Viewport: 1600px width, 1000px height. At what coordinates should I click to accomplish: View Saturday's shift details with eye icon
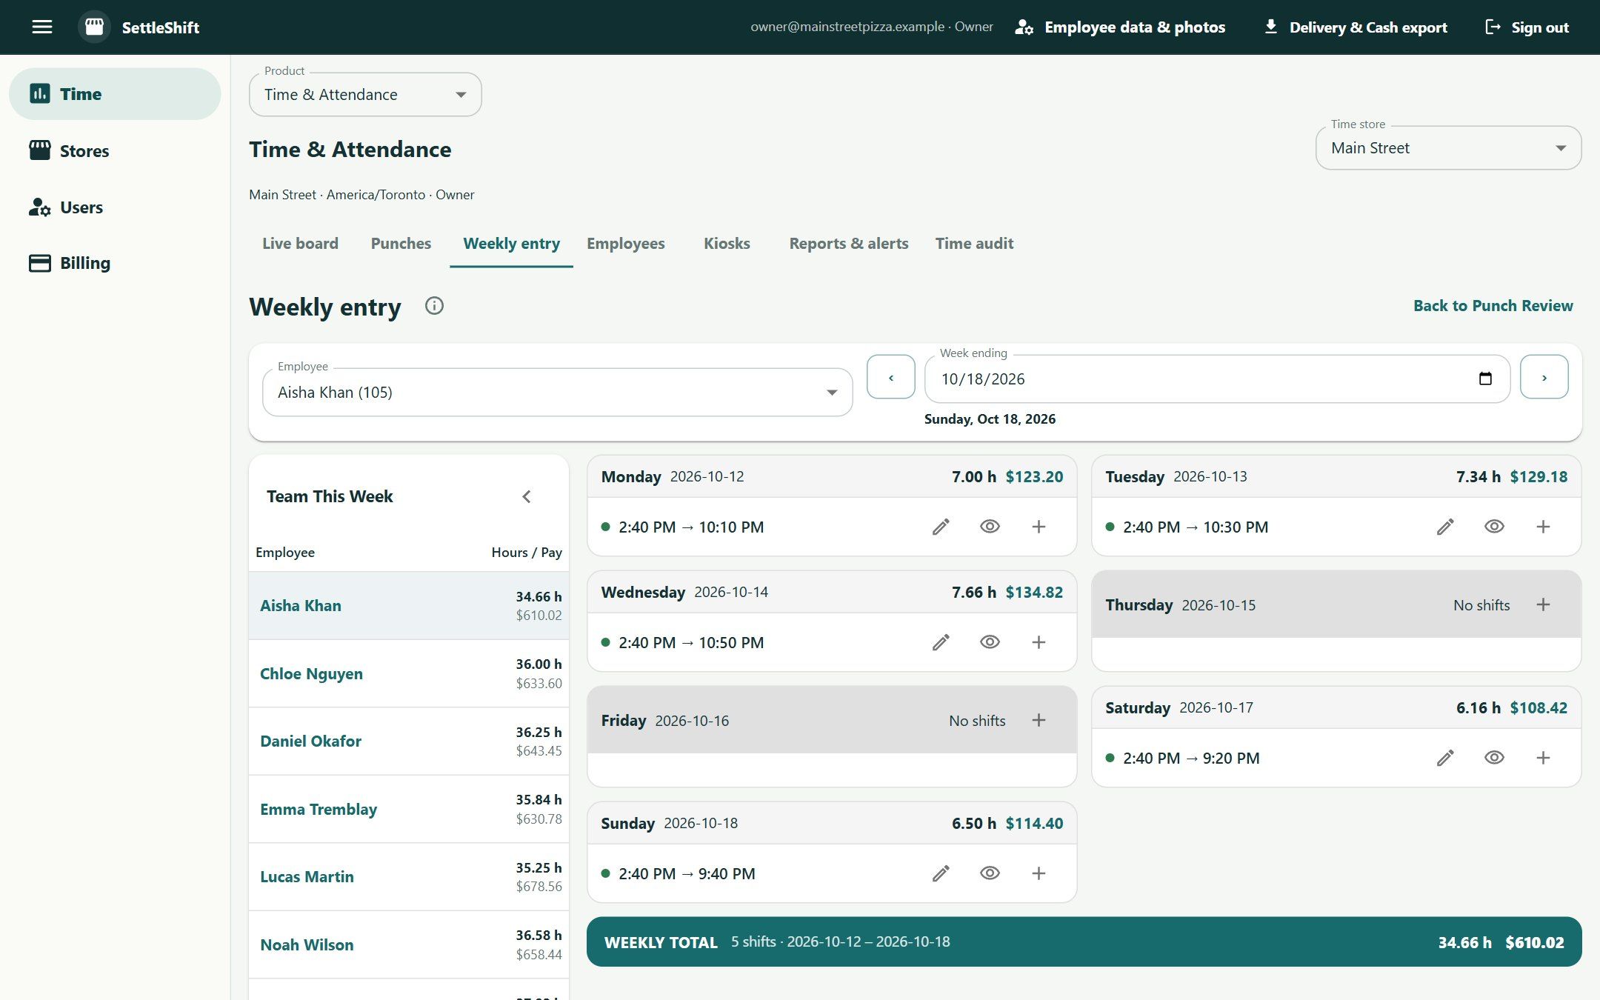[1494, 758]
